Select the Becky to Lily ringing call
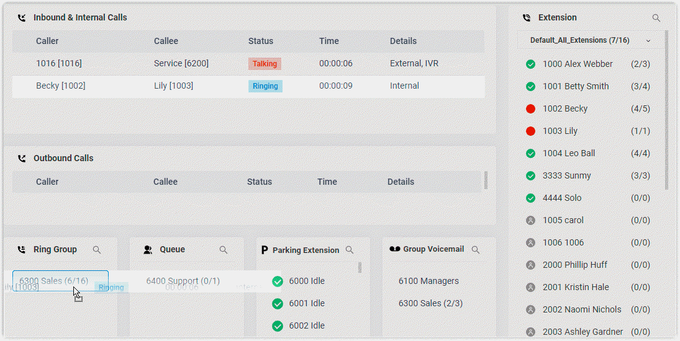Viewport: 680px width, 341px height. [248, 86]
